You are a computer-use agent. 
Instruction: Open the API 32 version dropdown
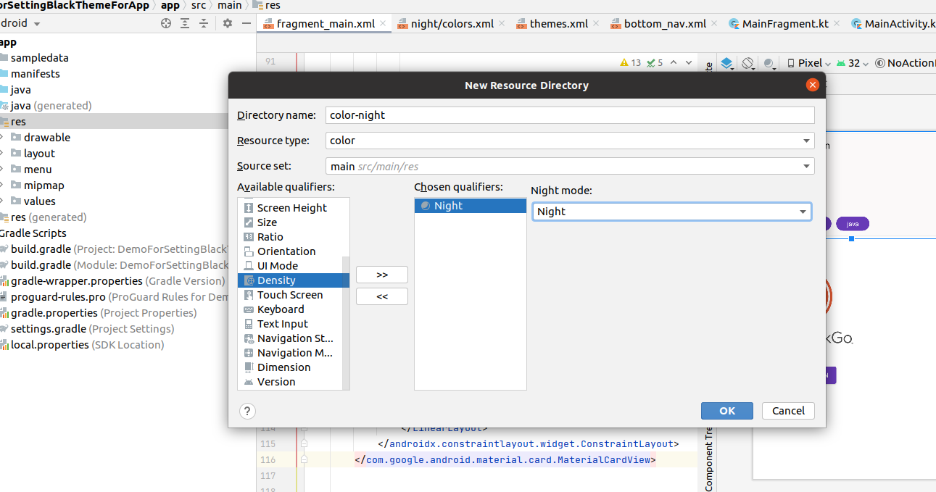tap(853, 63)
